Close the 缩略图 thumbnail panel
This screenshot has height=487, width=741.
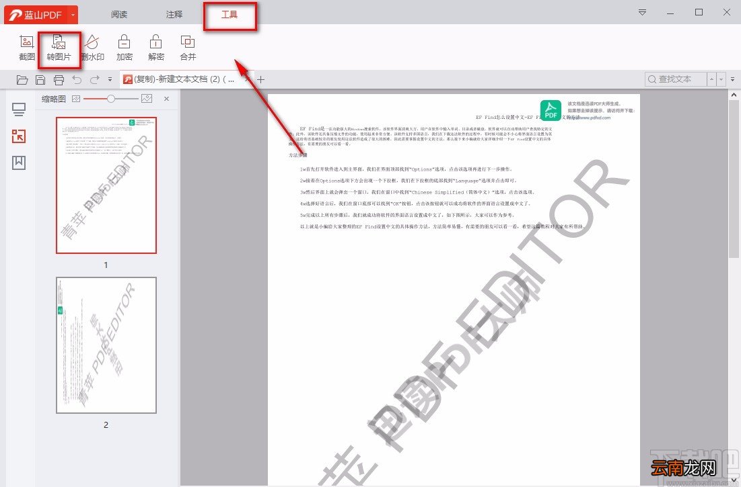click(166, 99)
